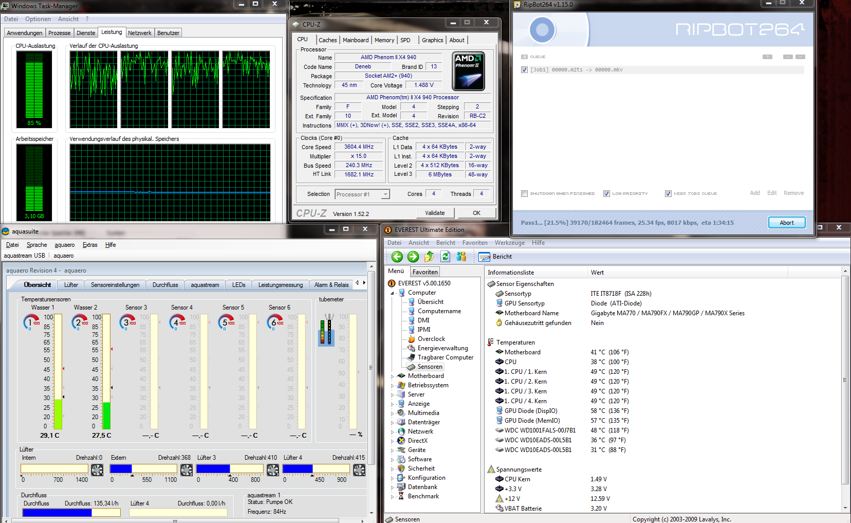Click the Wasser 2 sensor gauge icon
The height and width of the screenshot is (523, 851).
pyautogui.click(x=80, y=322)
